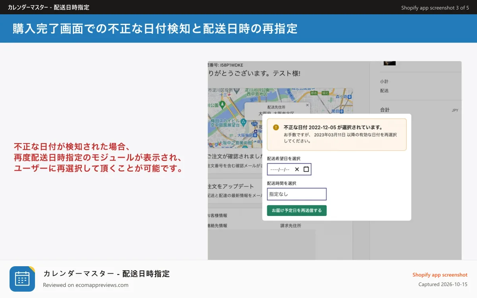Viewport: 477px width, 298px height.
Task: Open the calendar picker icon in date field
Action: tap(306, 169)
